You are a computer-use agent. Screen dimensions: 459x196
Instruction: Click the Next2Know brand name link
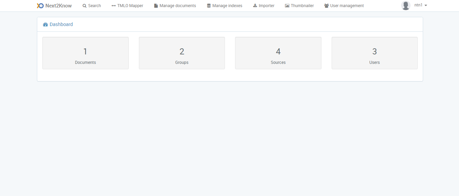pyautogui.click(x=58, y=6)
